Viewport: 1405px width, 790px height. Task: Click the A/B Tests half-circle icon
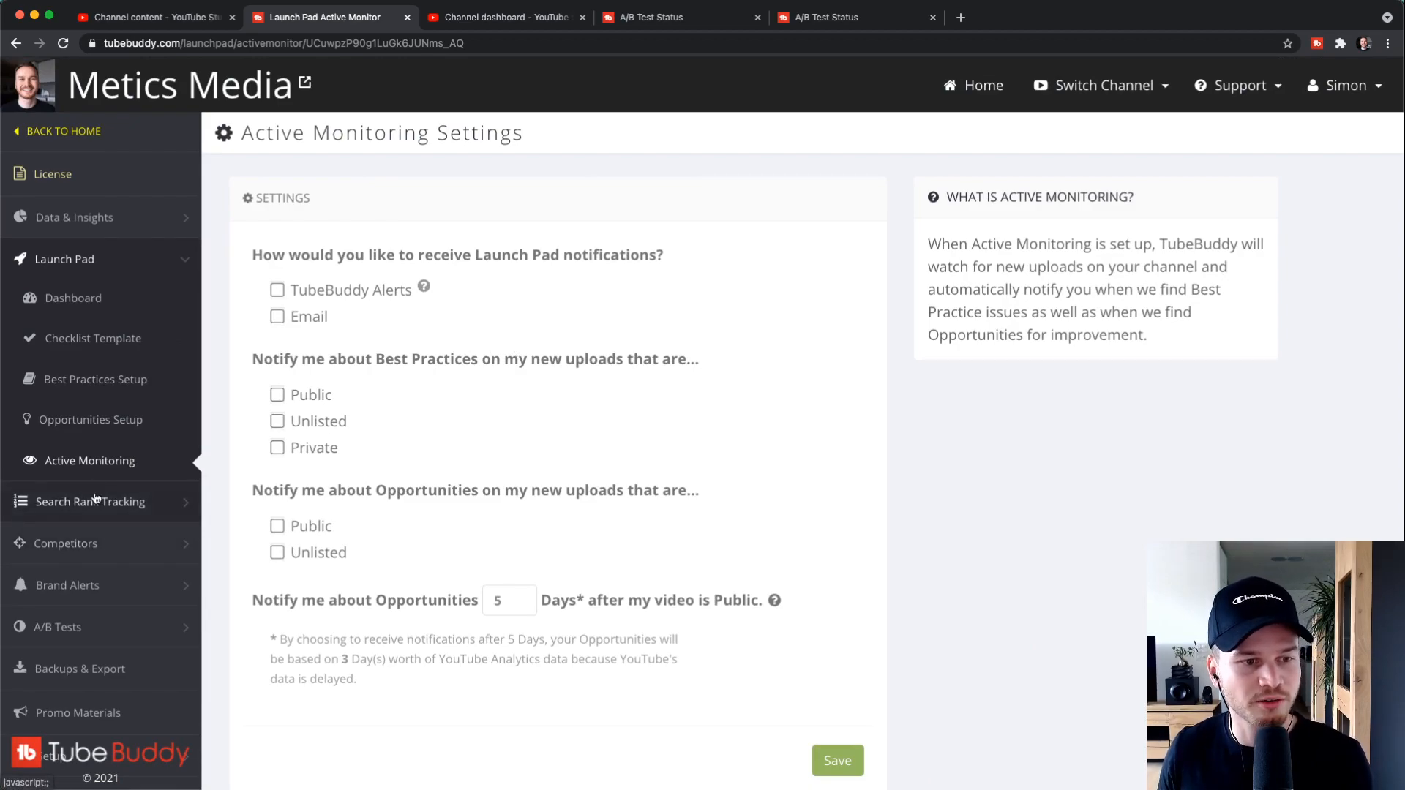point(20,626)
